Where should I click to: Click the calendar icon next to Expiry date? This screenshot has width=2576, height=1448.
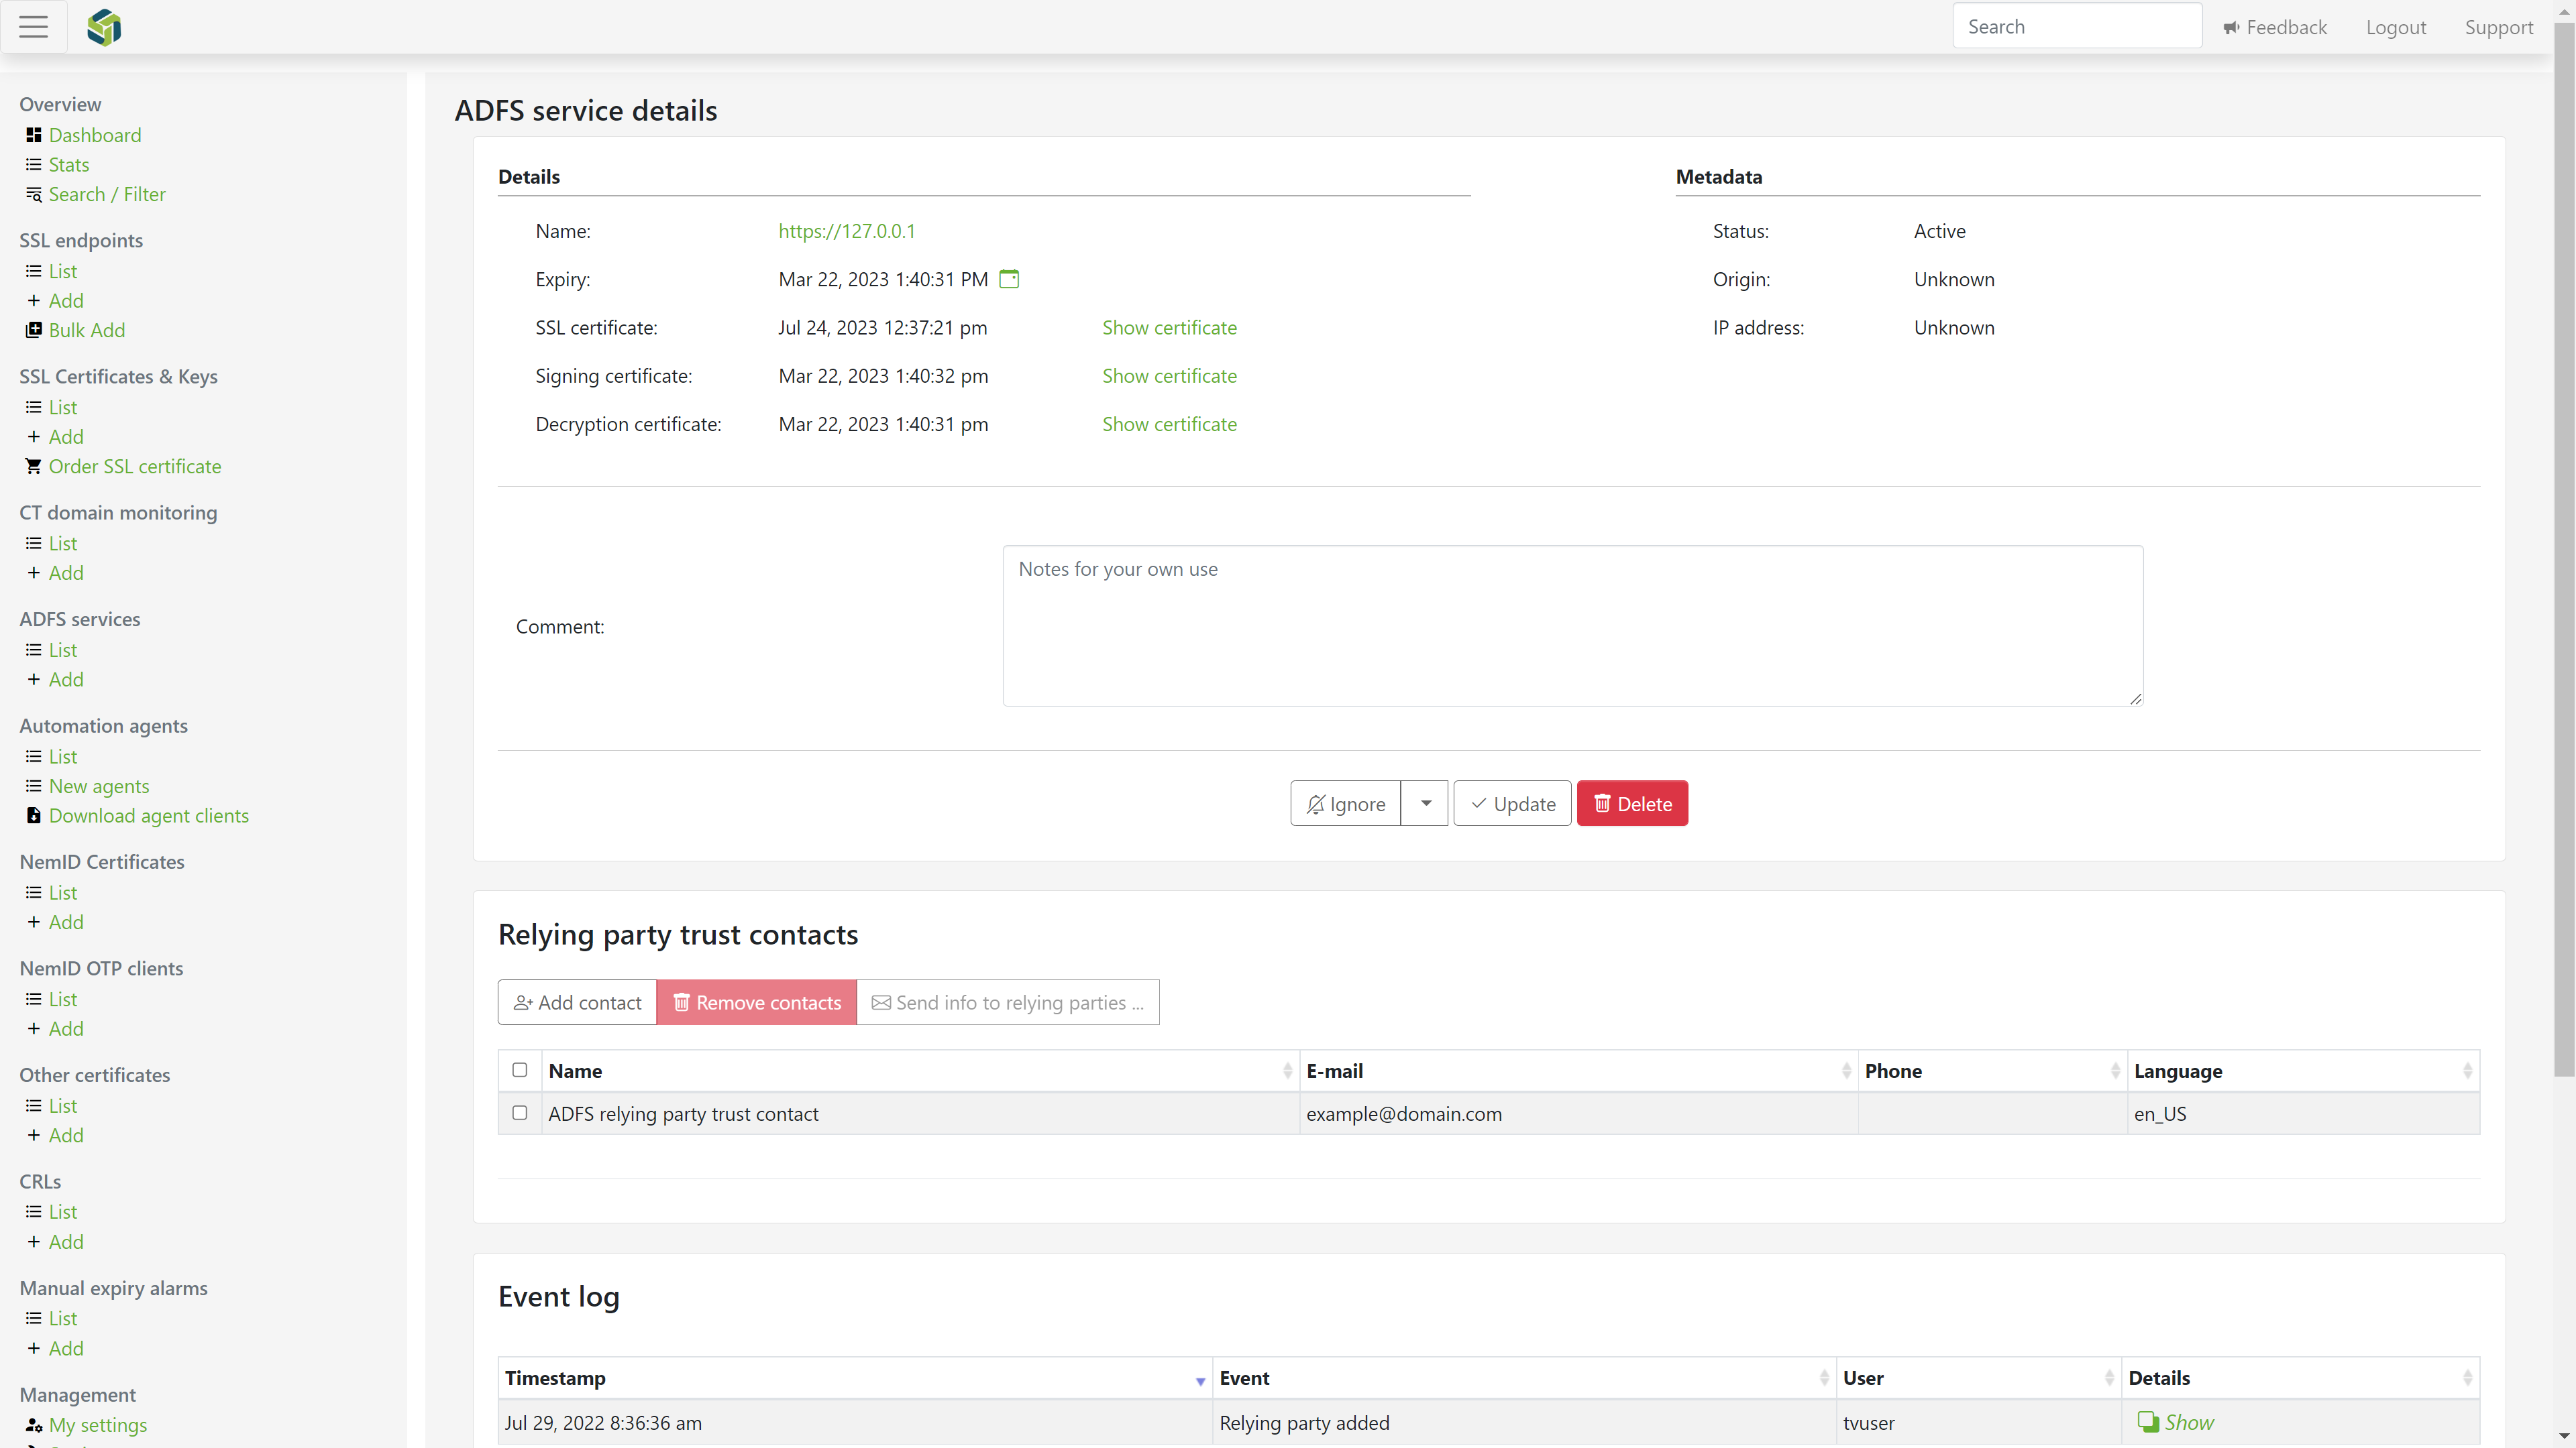coord(1010,279)
